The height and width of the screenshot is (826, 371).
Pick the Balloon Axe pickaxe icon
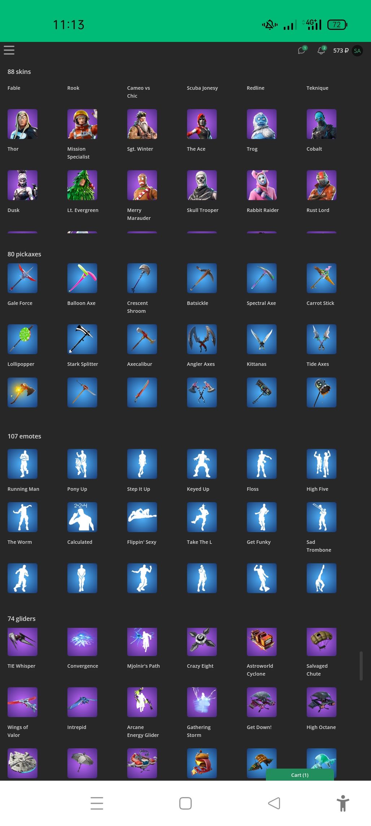(82, 278)
